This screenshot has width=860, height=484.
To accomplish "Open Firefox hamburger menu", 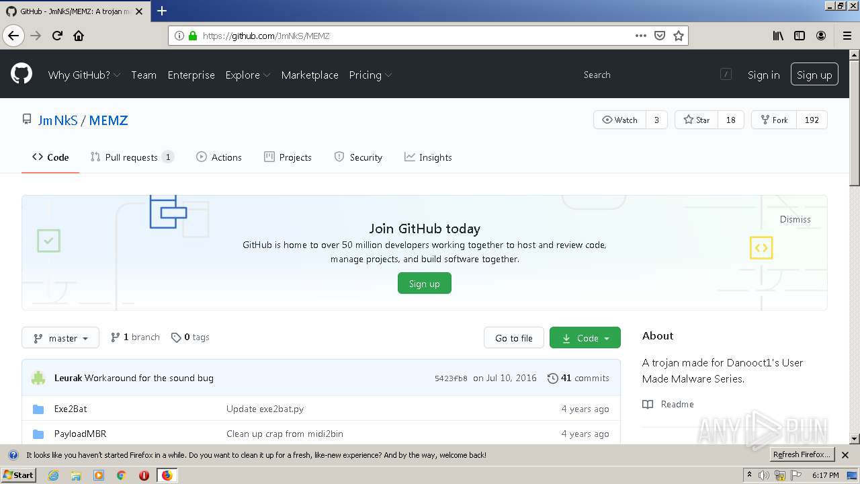I will [x=847, y=36].
